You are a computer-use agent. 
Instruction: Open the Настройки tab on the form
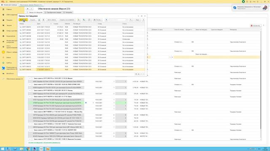(x=67, y=13)
